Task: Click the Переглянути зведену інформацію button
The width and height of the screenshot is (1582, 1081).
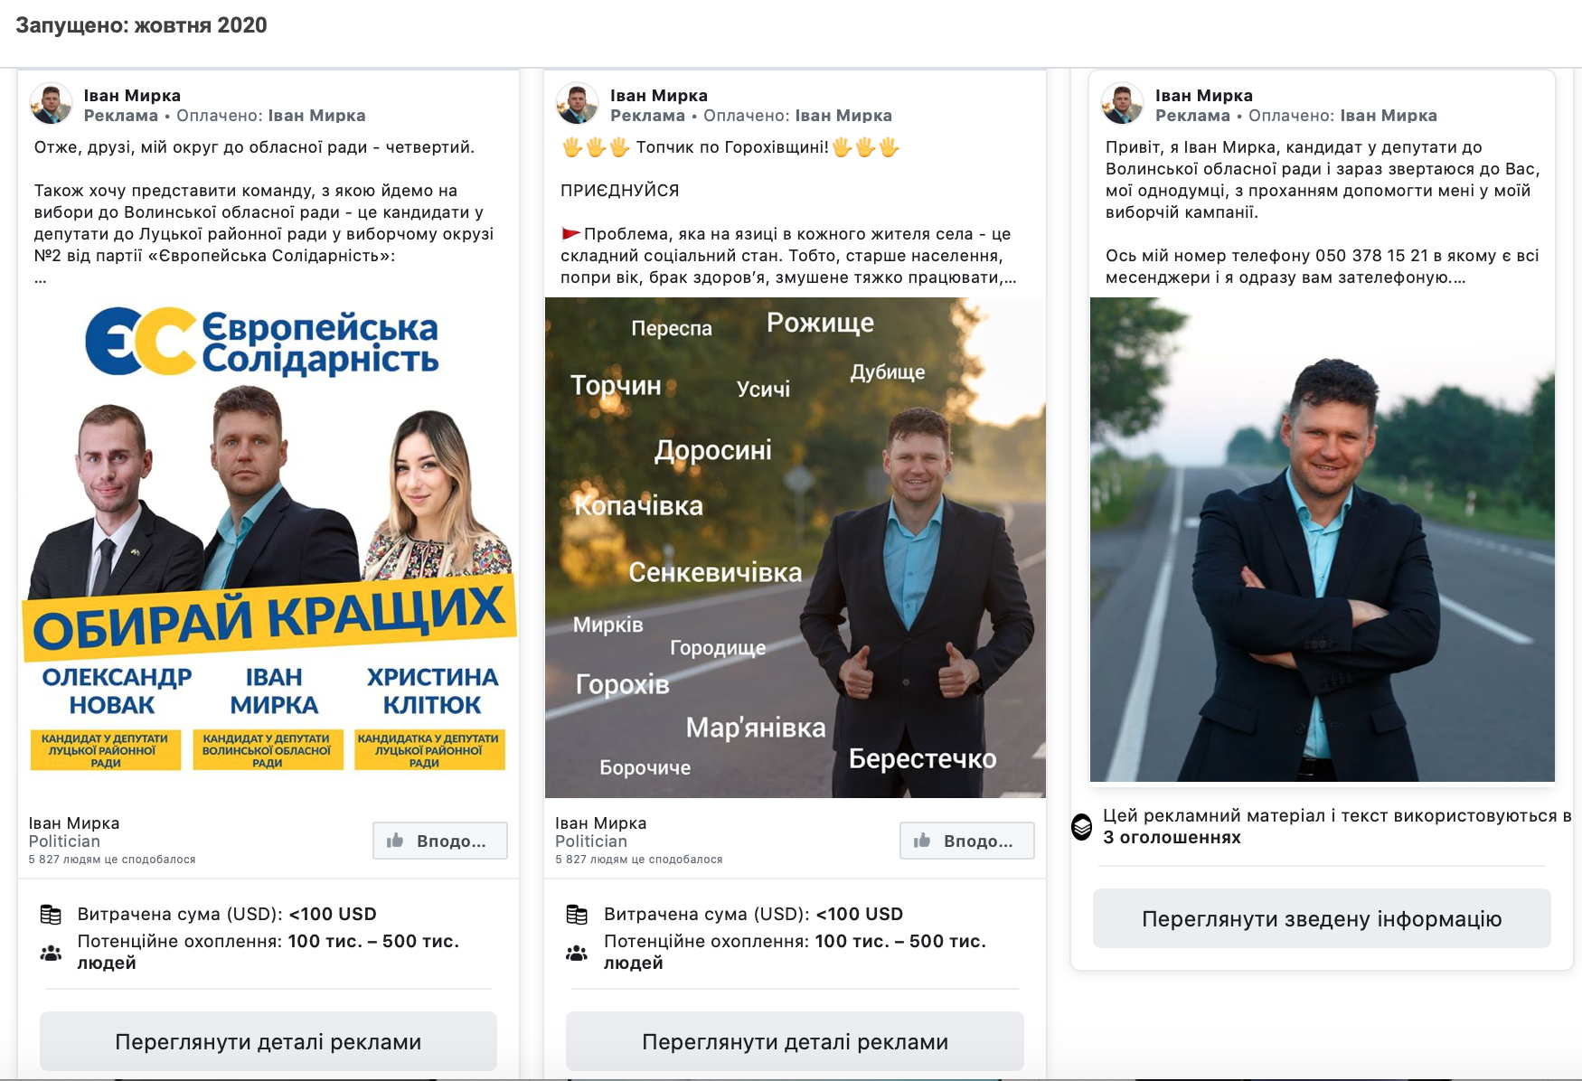Action: [1322, 918]
